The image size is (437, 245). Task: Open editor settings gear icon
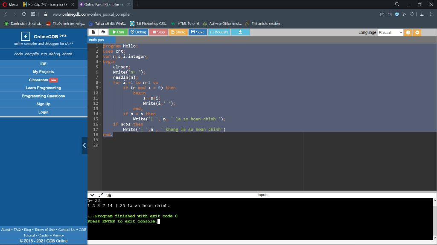click(417, 32)
